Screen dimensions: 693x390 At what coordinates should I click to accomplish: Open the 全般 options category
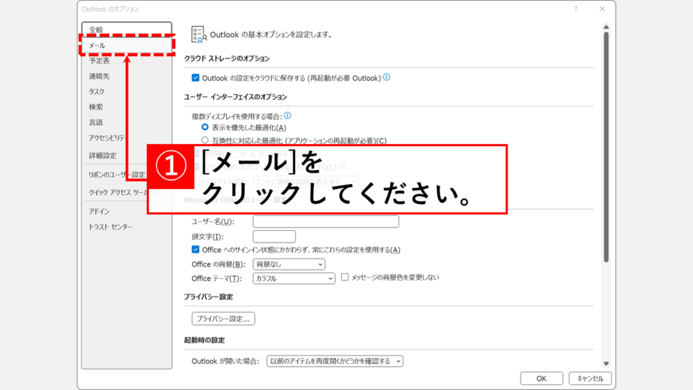[x=127, y=29]
